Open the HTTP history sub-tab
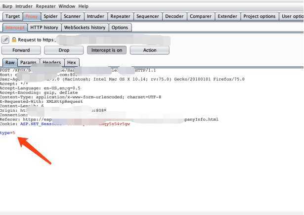304x215 pixels. click(44, 28)
